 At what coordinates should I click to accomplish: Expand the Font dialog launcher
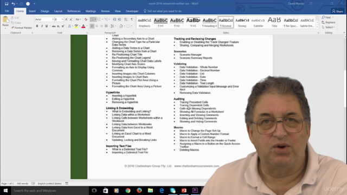pyautogui.click(x=87, y=32)
